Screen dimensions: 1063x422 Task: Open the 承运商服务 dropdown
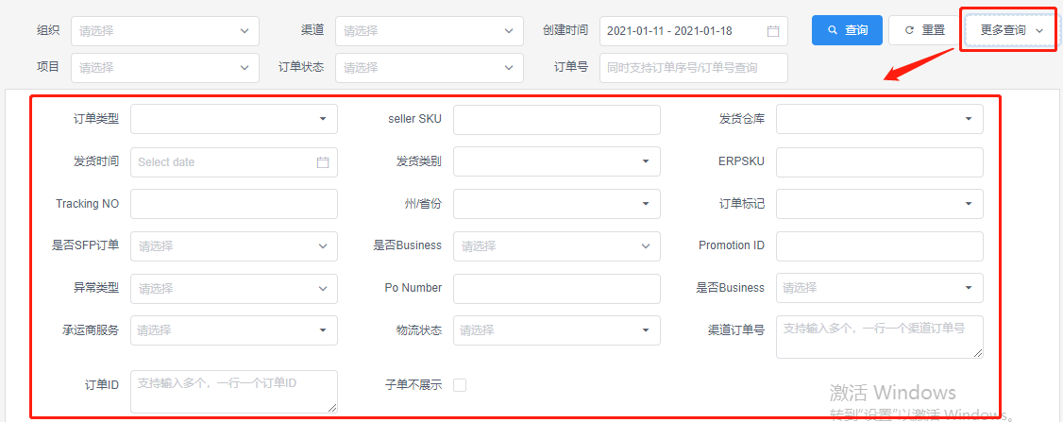(234, 330)
